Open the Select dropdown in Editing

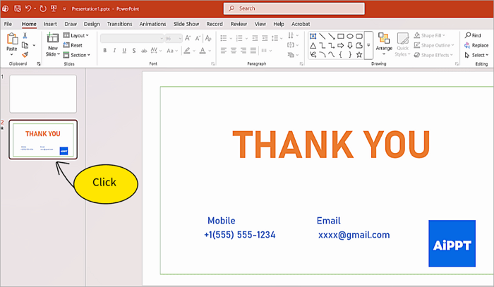(477, 55)
